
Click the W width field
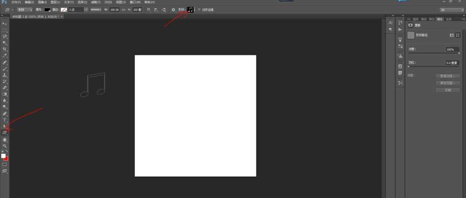coord(115,10)
